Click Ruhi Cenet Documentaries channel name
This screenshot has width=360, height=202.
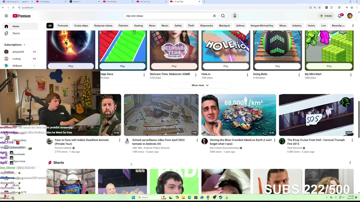tap(224, 148)
